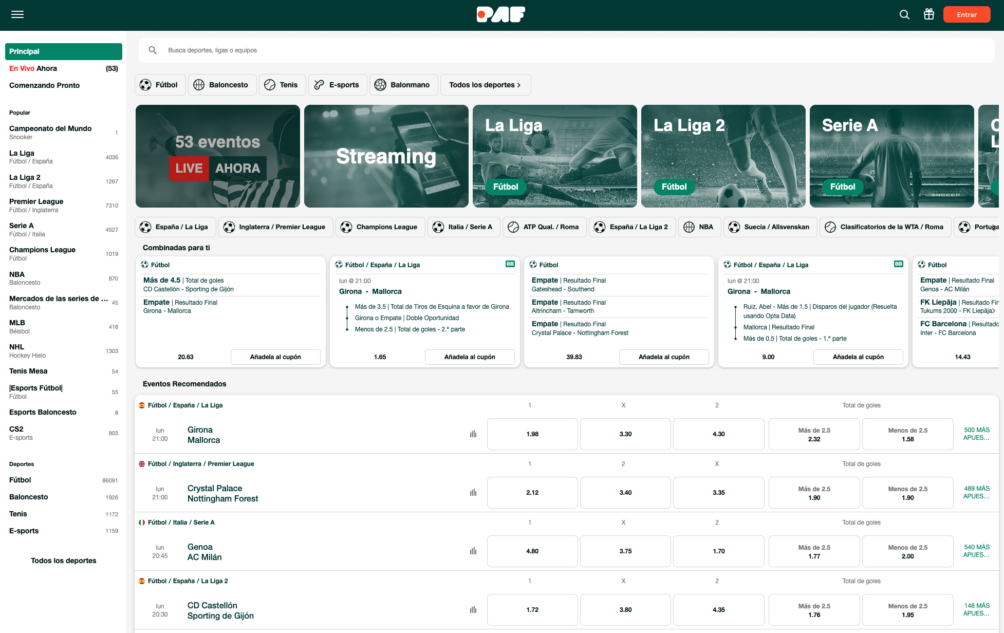Screen dimensions: 1004x633
Task: Open NHL Hockey Hielo in sidebar
Action: (x=64, y=351)
